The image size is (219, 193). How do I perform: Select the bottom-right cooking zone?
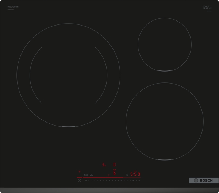[165, 121]
